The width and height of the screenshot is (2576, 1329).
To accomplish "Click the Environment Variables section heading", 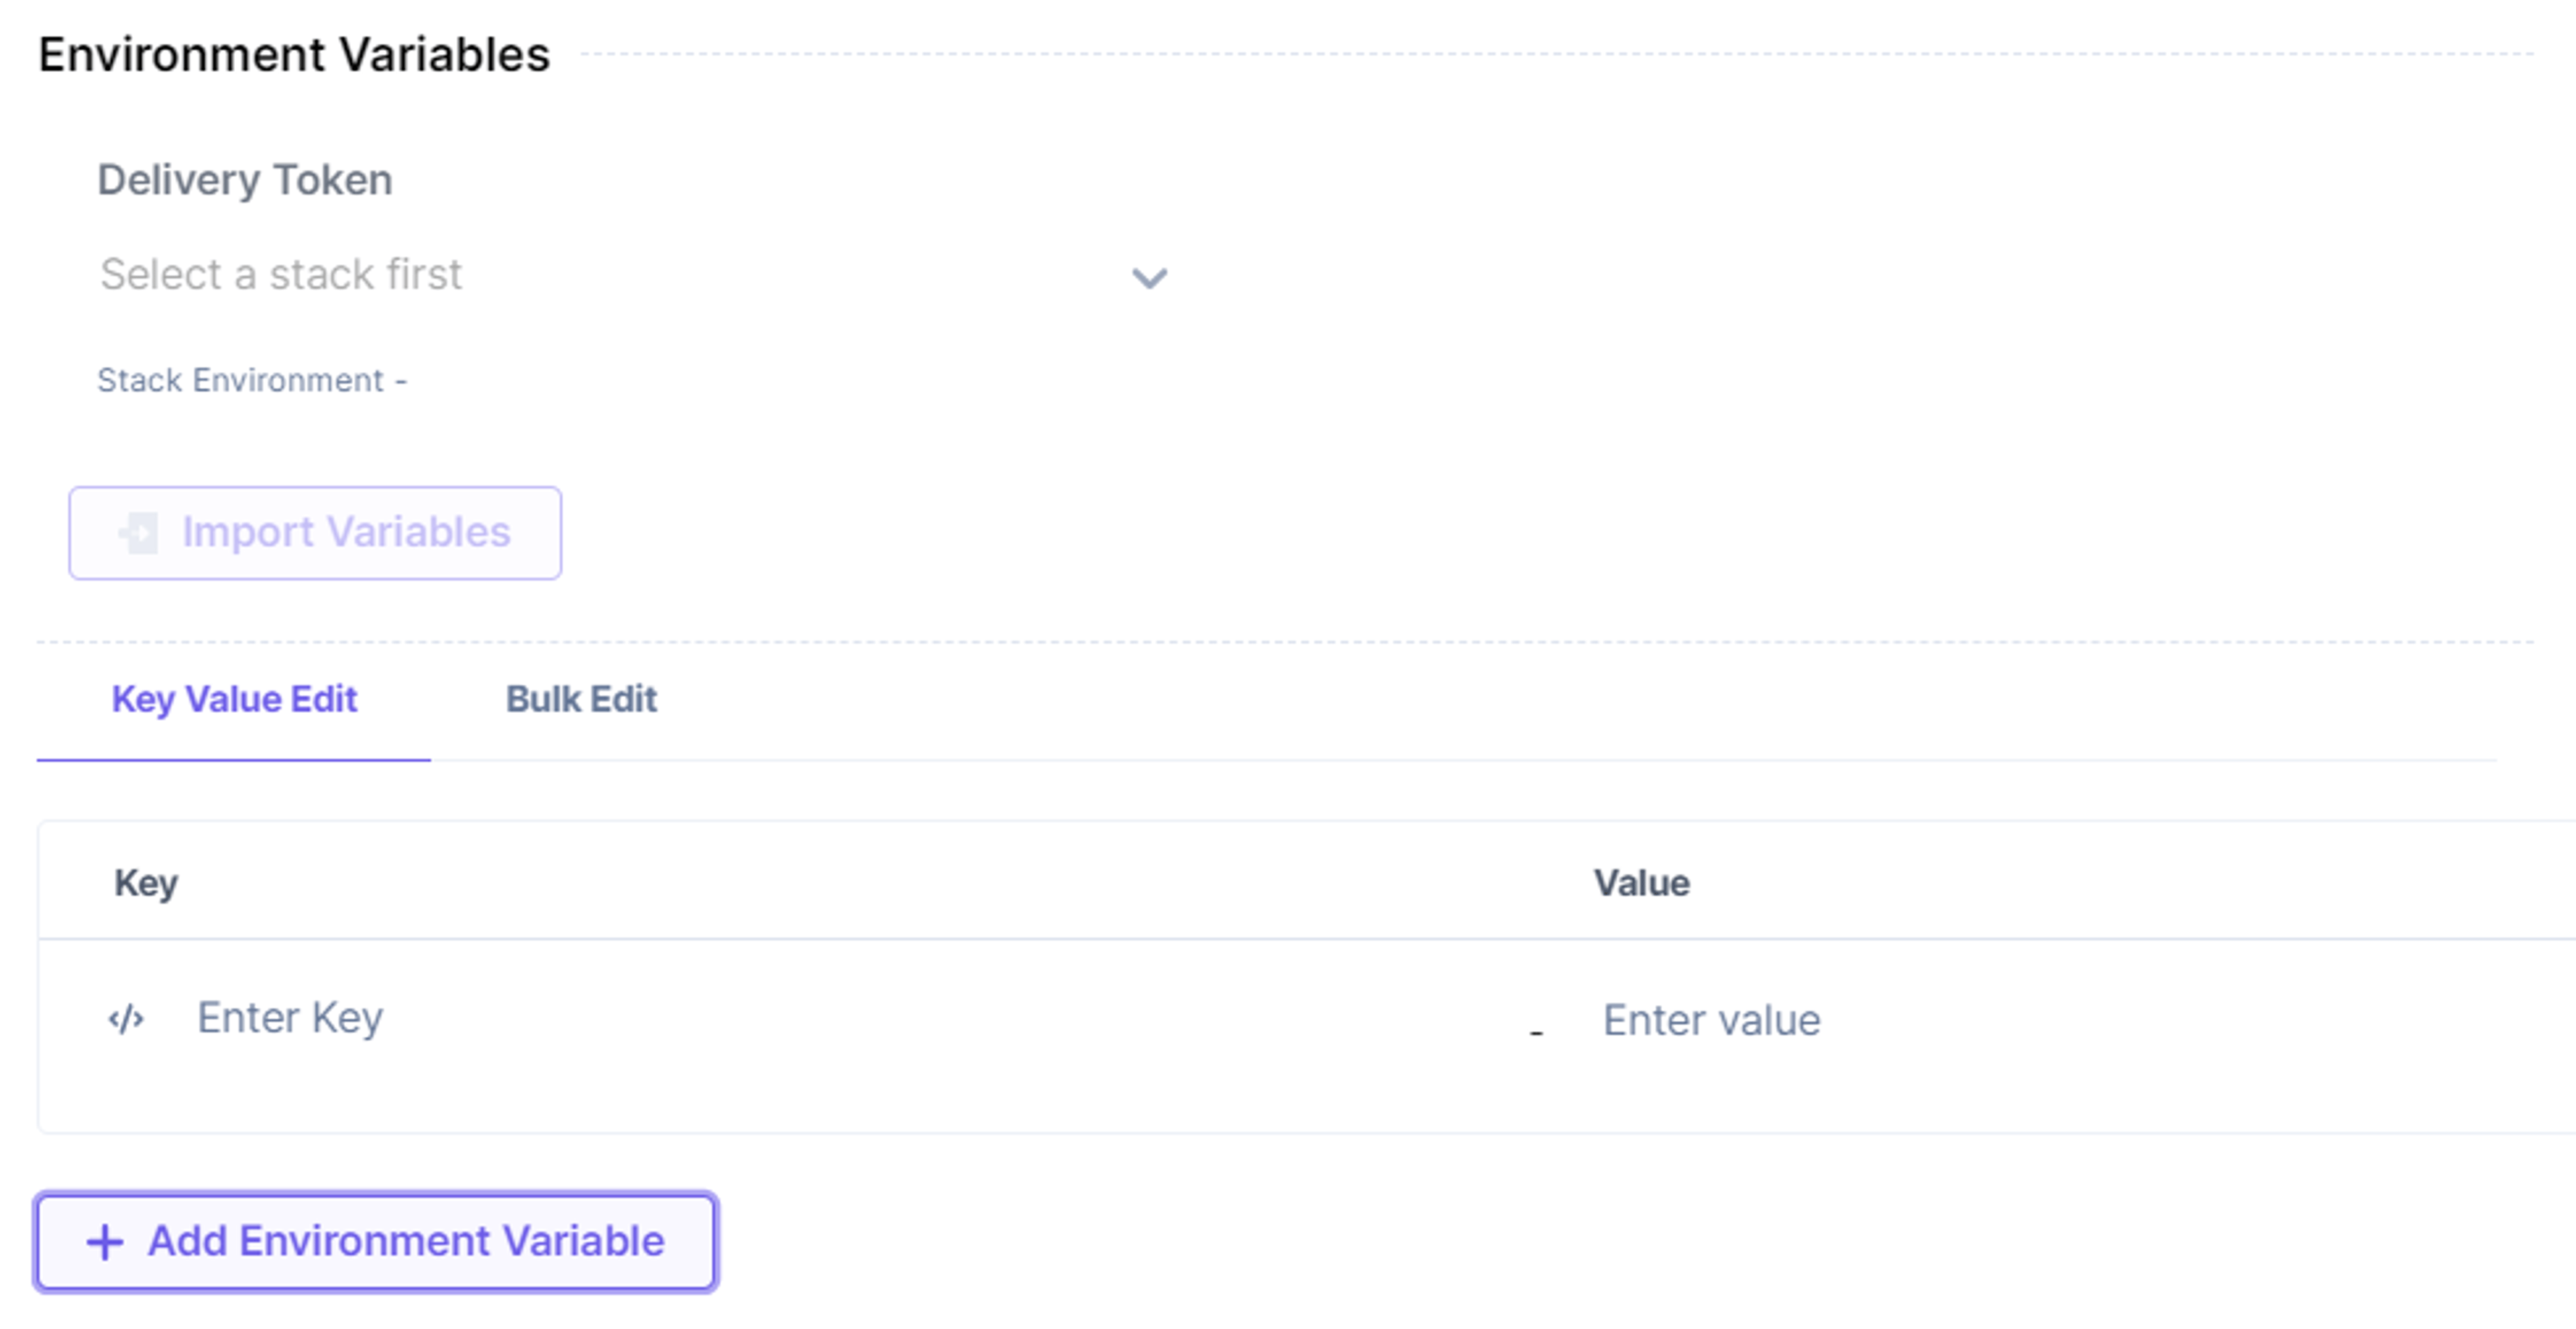I will click(294, 54).
